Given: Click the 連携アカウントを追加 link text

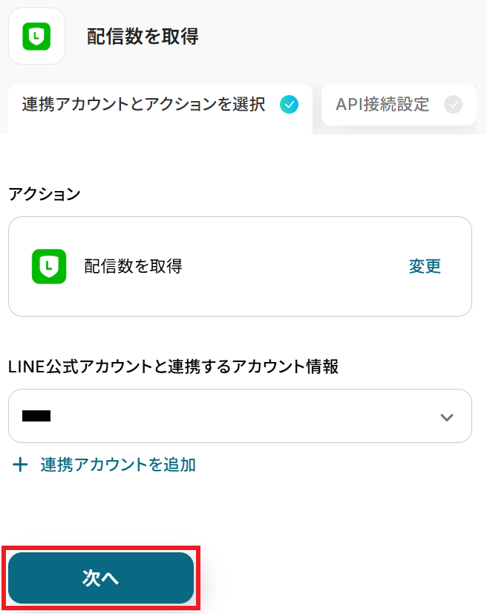Looking at the screenshot, I should point(118,465).
